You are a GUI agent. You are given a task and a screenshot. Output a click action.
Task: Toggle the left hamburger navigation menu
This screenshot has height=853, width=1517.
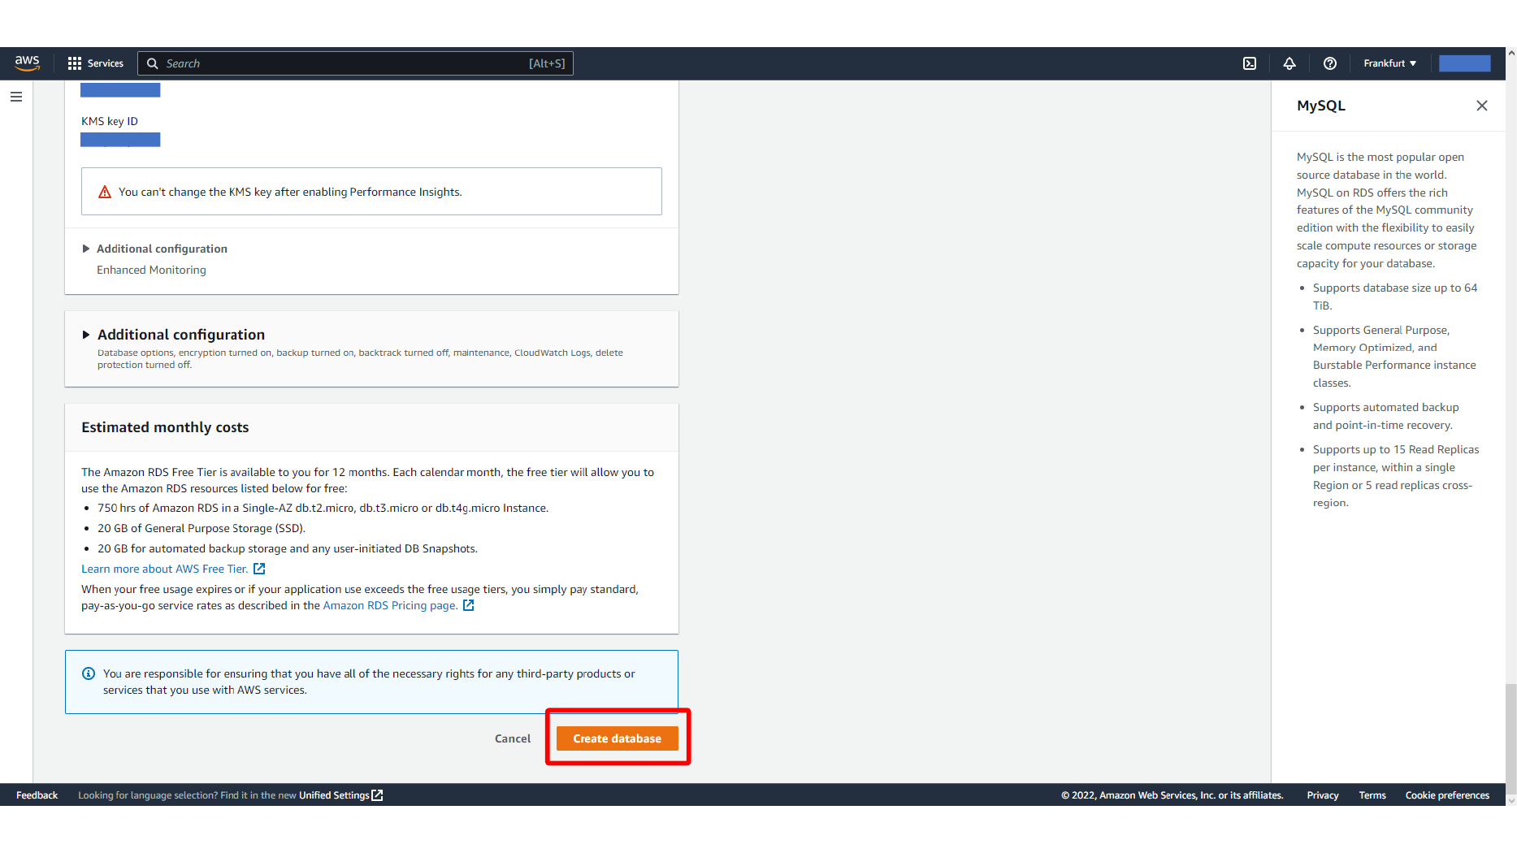click(x=16, y=97)
